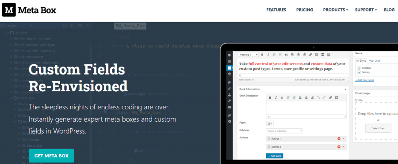Viewport: 398px width, 164px height.
Task: Click the Author 1 drag handle
Action: click(x=269, y=139)
